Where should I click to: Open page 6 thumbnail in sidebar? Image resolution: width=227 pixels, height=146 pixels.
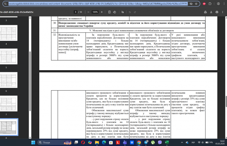(x=9, y=80)
